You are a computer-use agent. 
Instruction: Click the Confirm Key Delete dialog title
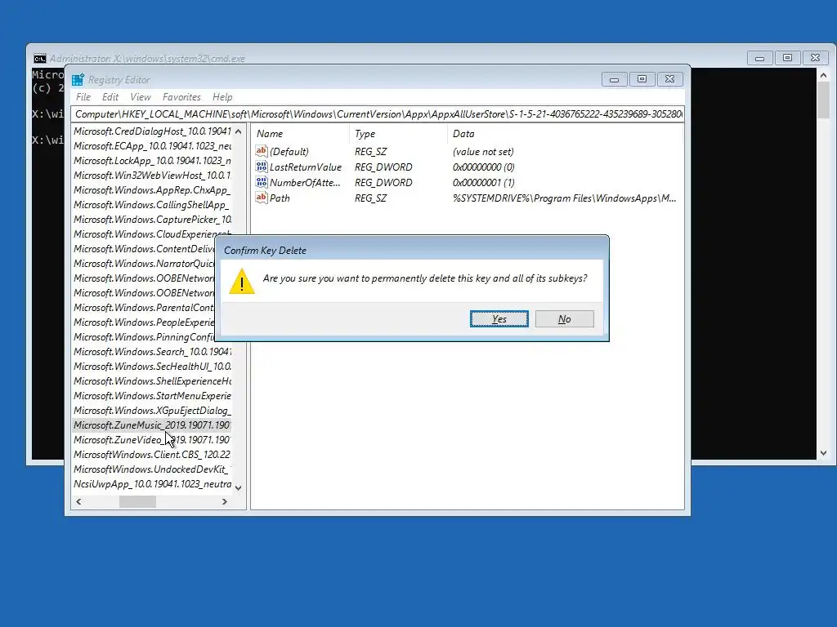266,251
